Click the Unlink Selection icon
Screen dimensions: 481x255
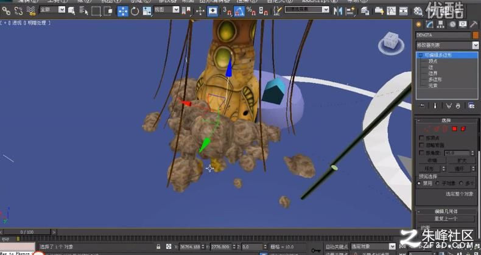tap(18, 11)
